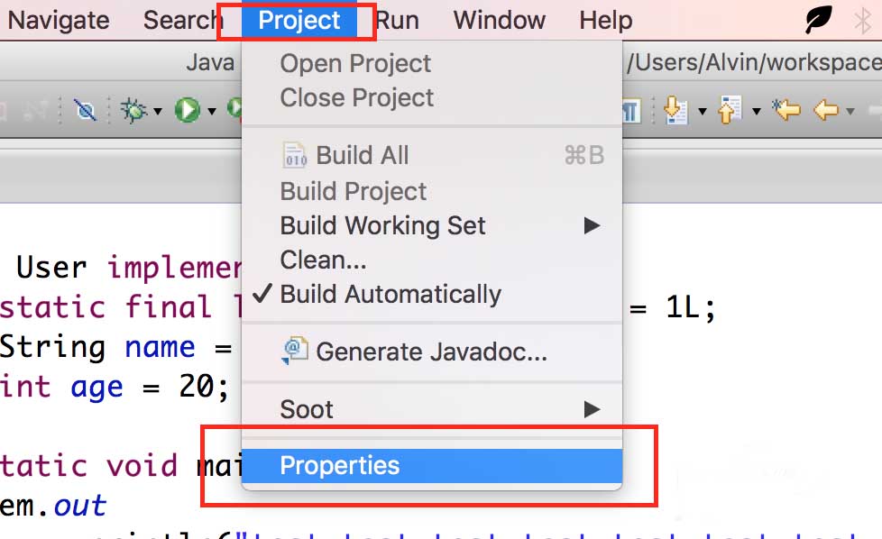Open the Window menu
Image resolution: width=882 pixels, height=539 pixels.
pyautogui.click(x=499, y=20)
